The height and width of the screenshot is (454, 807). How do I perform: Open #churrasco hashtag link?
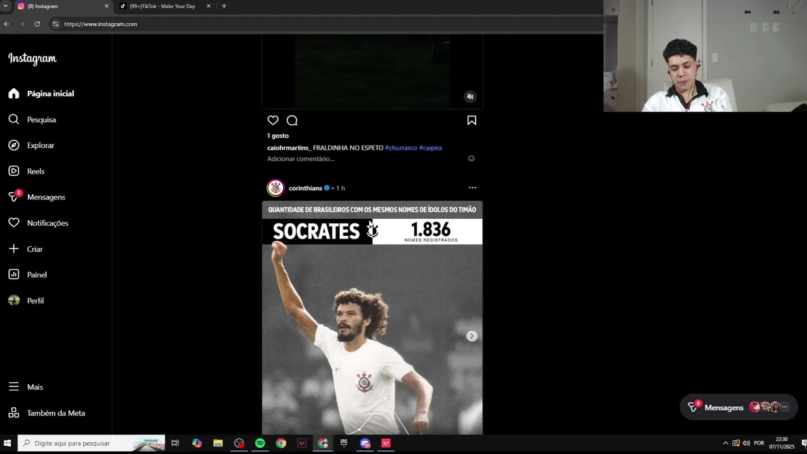[x=401, y=148]
